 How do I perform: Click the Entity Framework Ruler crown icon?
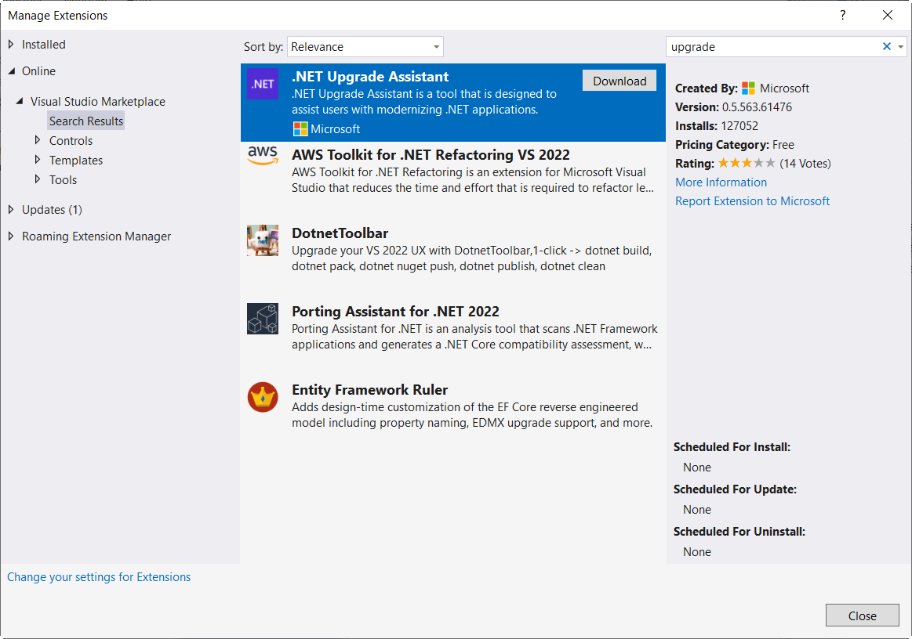pos(263,397)
